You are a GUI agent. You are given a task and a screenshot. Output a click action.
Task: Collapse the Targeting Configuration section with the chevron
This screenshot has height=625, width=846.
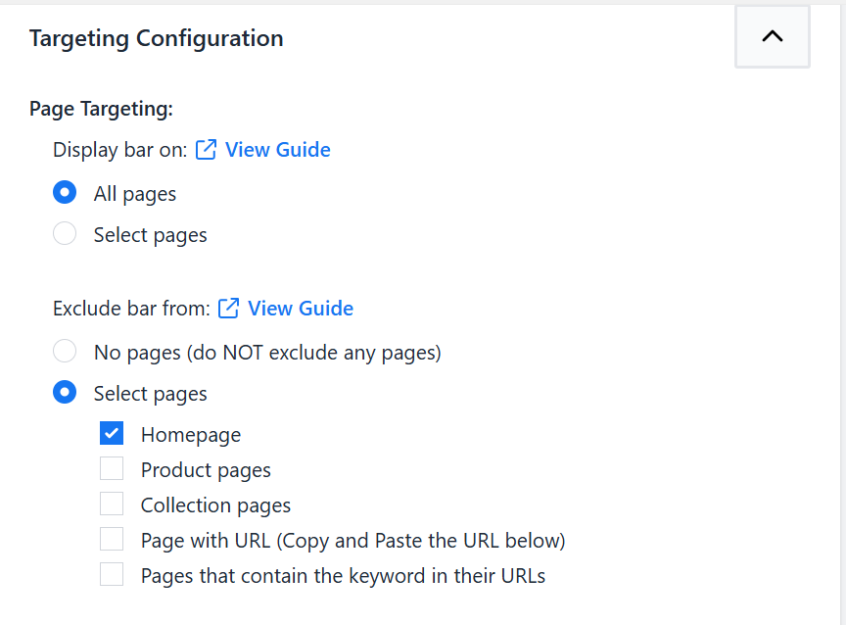point(773,36)
